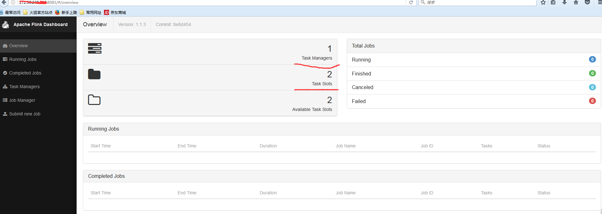Image resolution: width=602 pixels, height=214 pixels.
Task: Click the Canceled row in Total Jobs
Action: [474, 88]
